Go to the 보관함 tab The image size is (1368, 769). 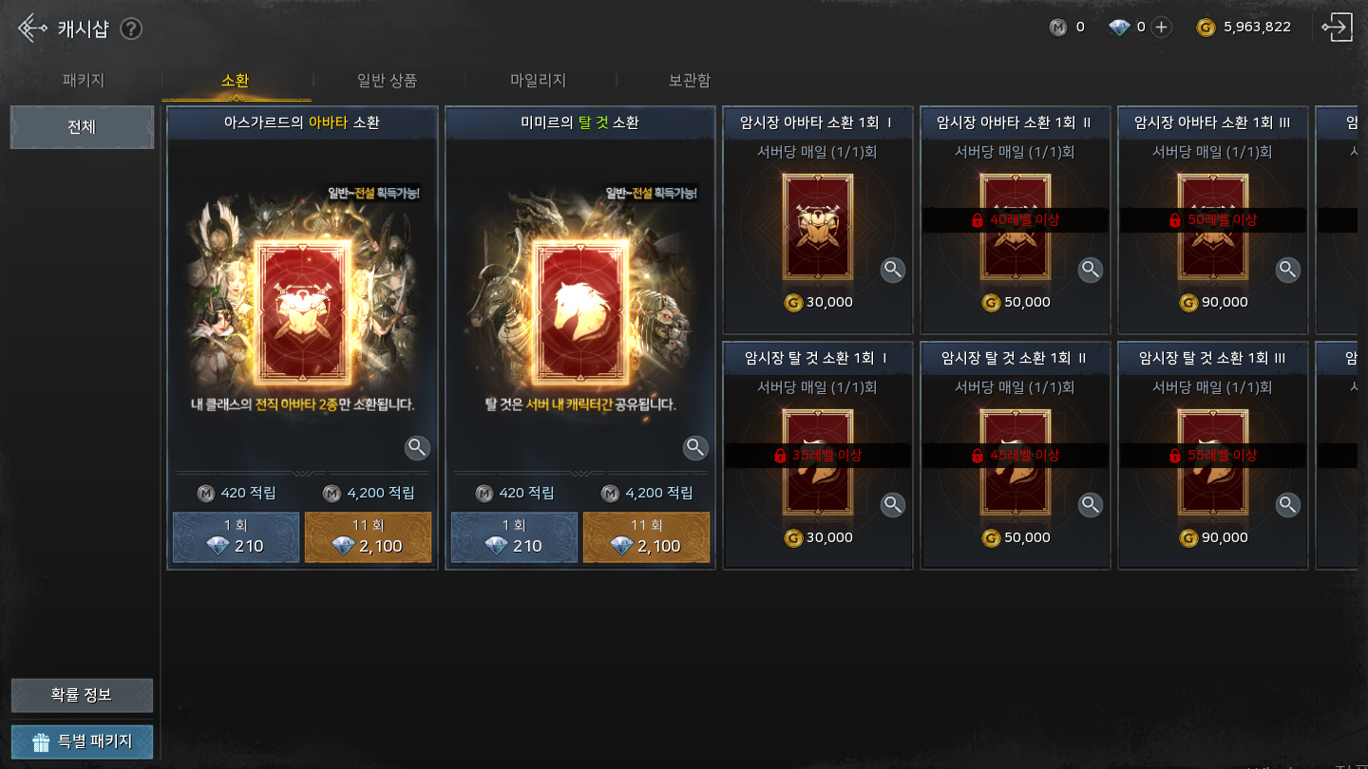pos(690,81)
